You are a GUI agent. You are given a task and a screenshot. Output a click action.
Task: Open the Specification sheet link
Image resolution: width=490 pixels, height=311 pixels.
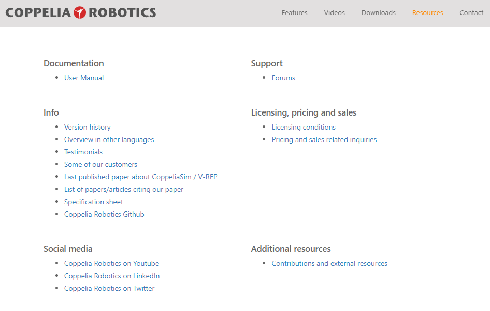coord(93,202)
